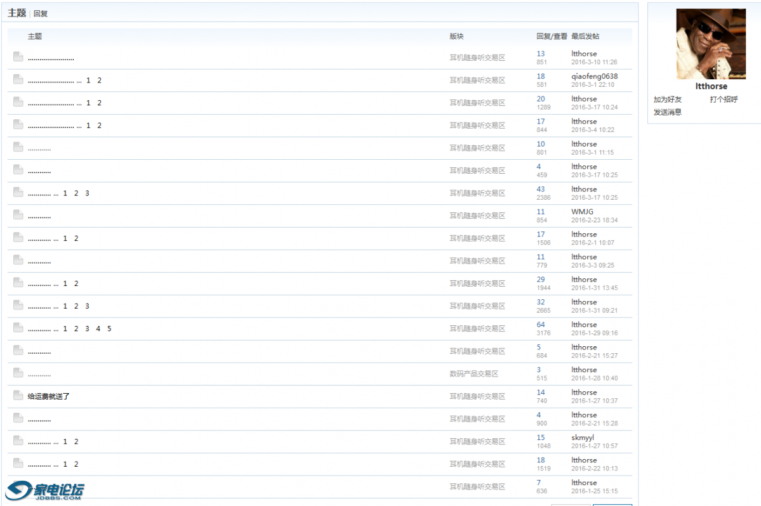761x506 pixels.
Task: Go to page 5 of the 64-reply thread
Action: (109, 328)
